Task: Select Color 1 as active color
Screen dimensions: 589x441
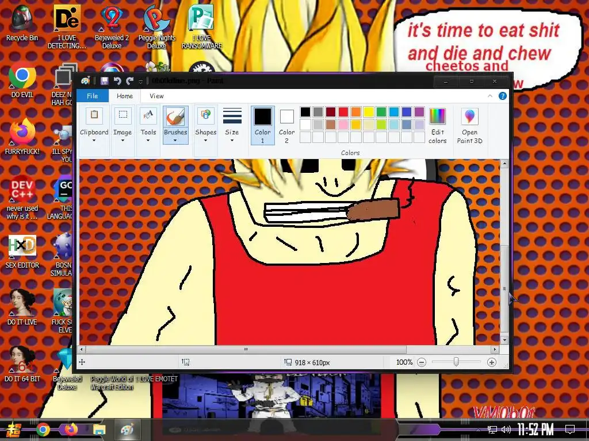Action: click(262, 125)
